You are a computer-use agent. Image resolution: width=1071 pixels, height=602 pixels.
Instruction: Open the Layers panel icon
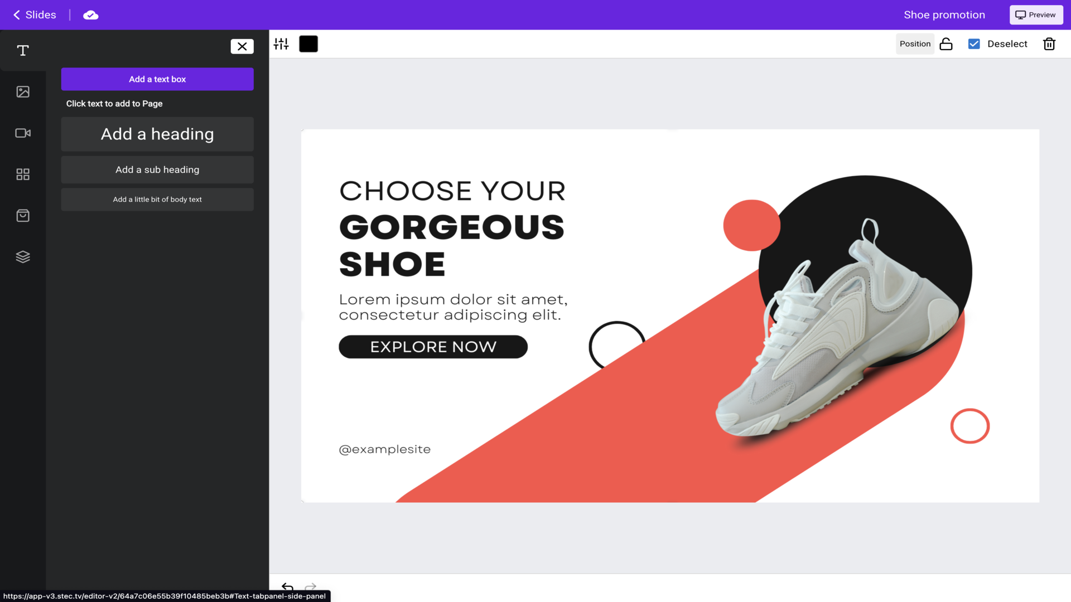coord(23,257)
